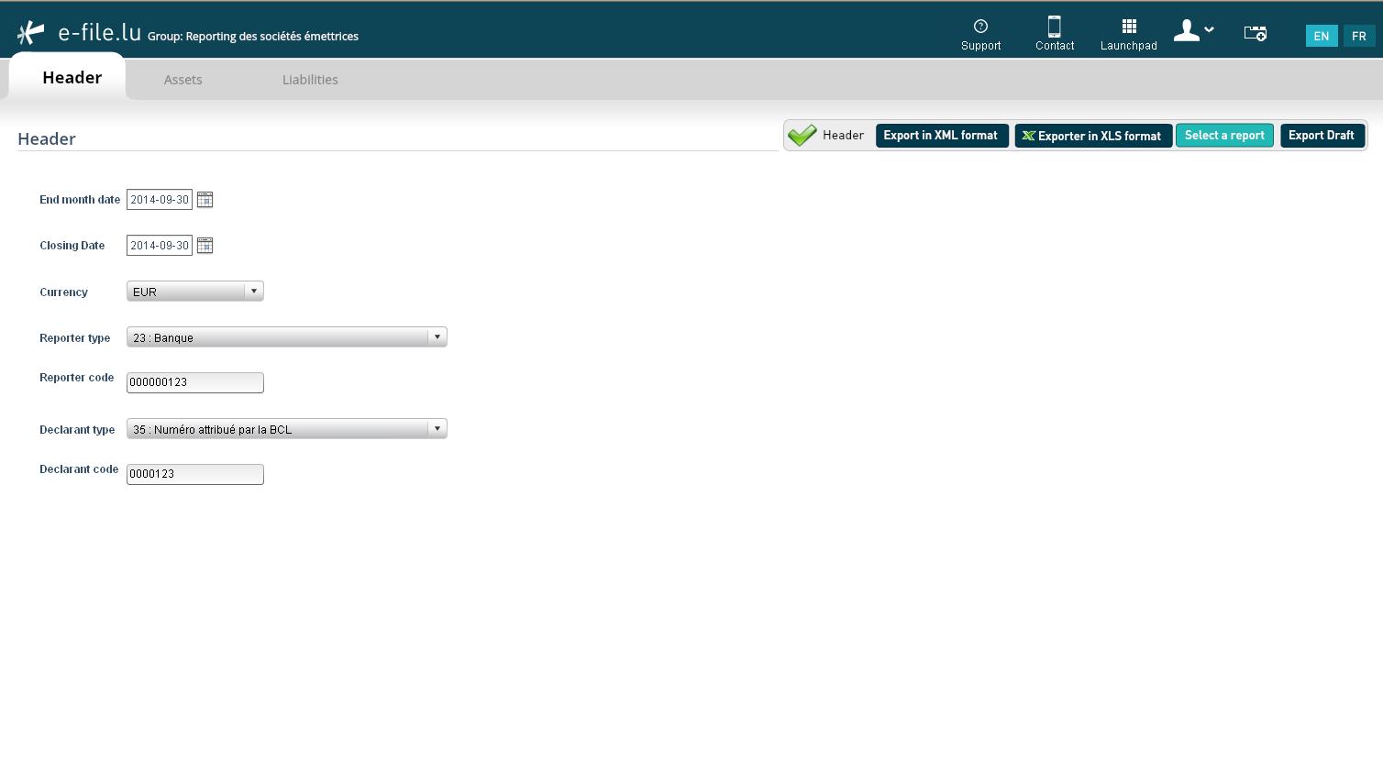Click the green Header checkmark icon
This screenshot has height=772, width=1383.
802,135
